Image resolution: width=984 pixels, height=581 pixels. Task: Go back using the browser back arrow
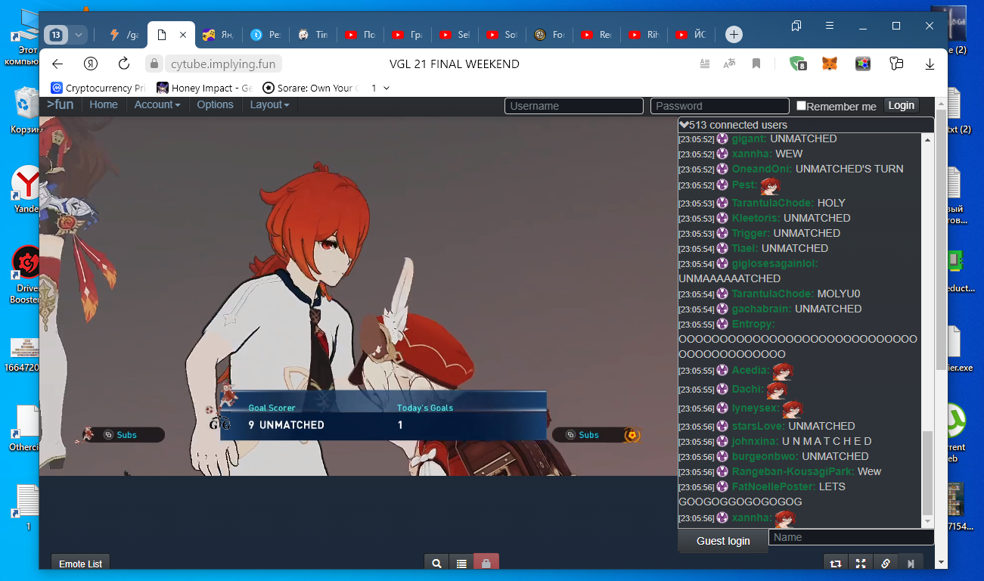(57, 64)
